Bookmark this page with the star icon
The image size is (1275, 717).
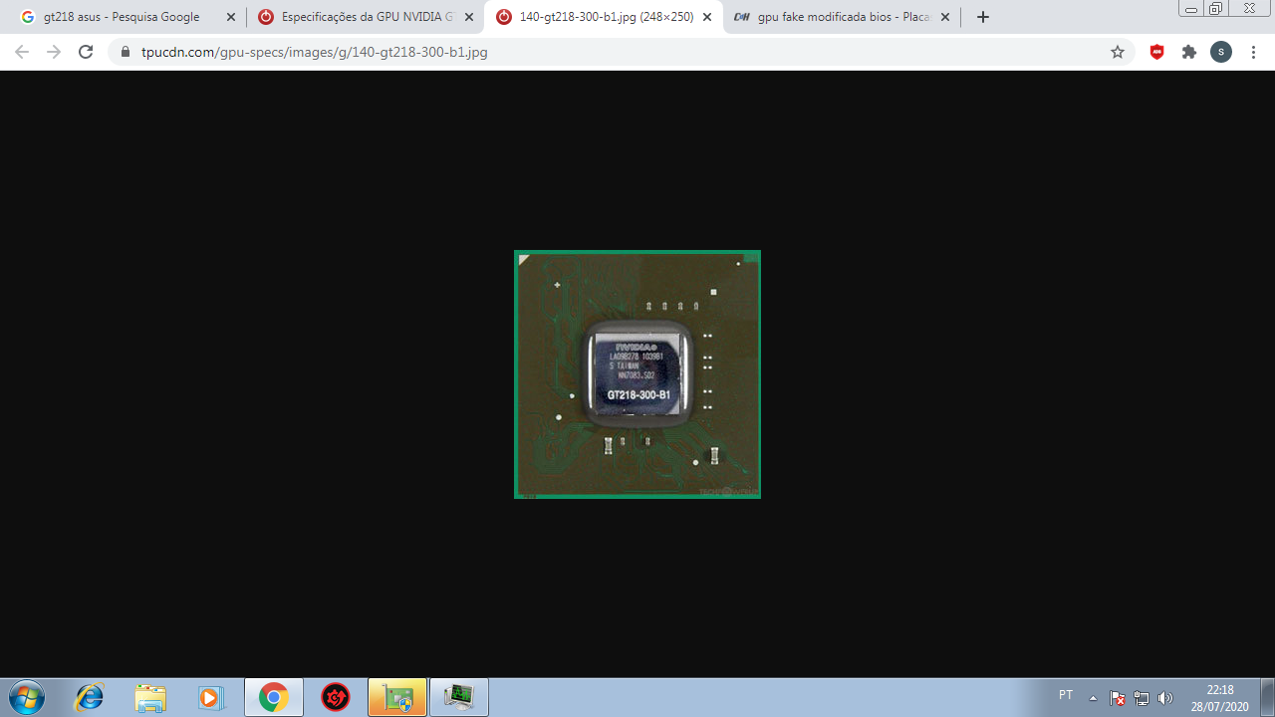(x=1118, y=52)
